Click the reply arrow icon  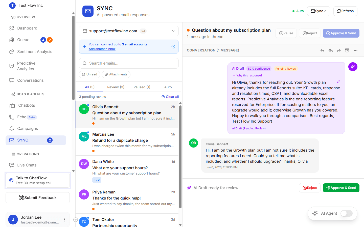click(x=322, y=50)
